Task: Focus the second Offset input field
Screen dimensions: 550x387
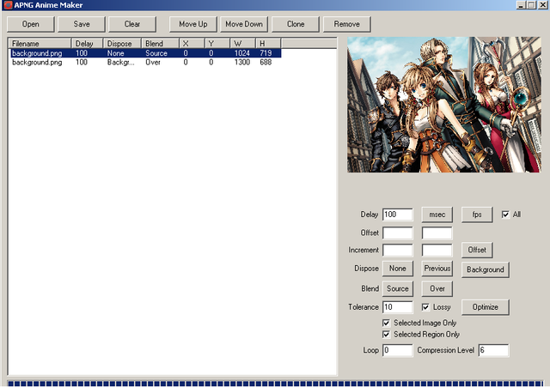Action: 437,233
